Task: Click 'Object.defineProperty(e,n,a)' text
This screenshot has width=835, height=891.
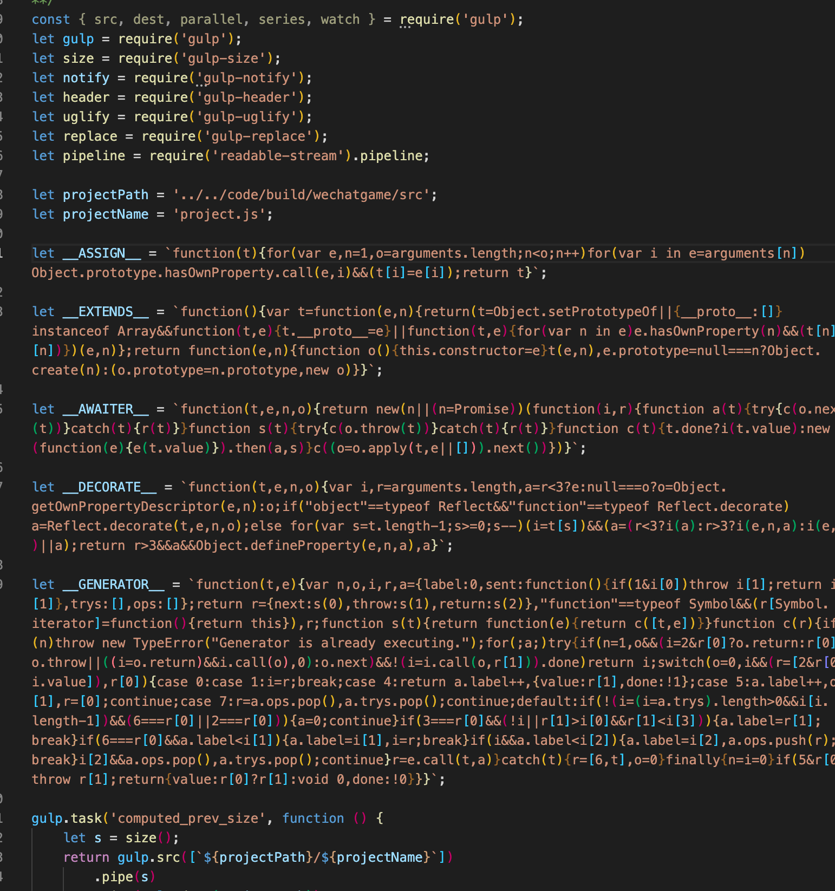Action: [x=305, y=546]
